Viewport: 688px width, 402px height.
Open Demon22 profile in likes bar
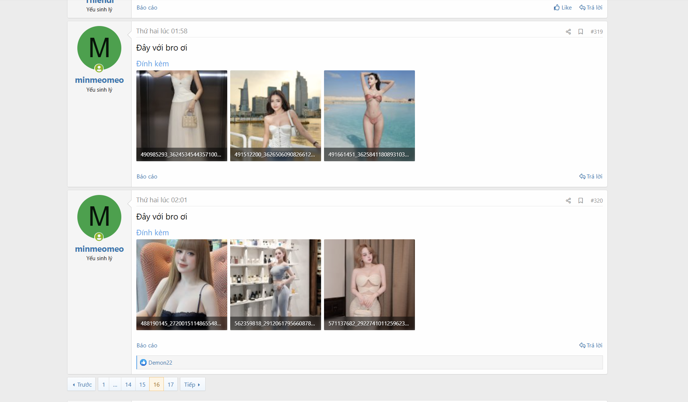click(x=160, y=363)
